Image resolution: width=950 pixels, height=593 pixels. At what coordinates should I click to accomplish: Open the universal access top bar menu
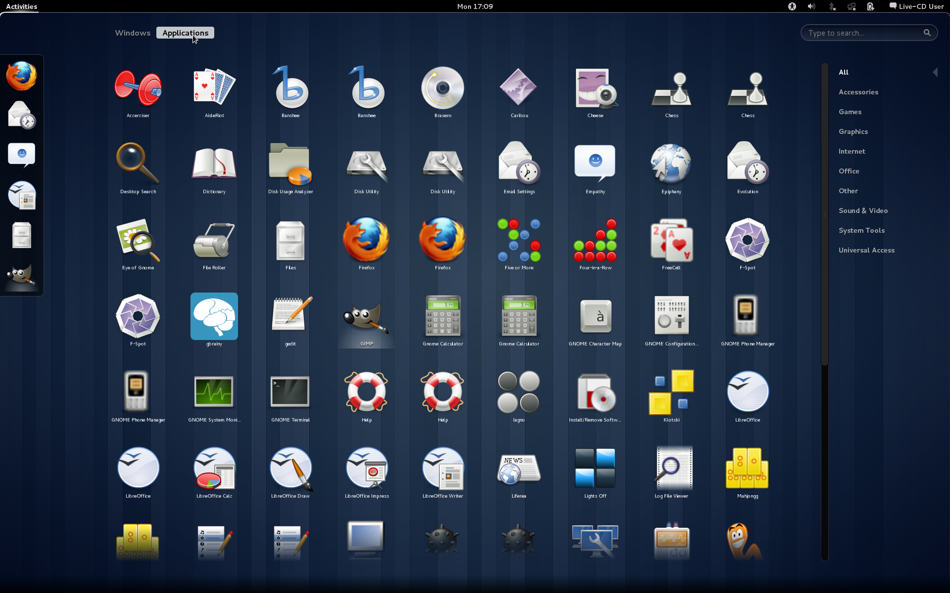pyautogui.click(x=792, y=6)
